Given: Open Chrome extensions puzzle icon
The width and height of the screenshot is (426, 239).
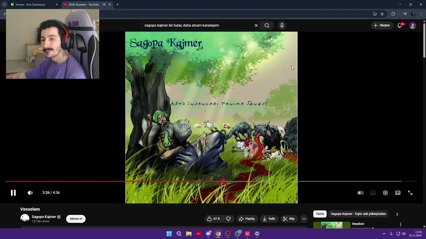Looking at the screenshot, I should pos(393,14).
